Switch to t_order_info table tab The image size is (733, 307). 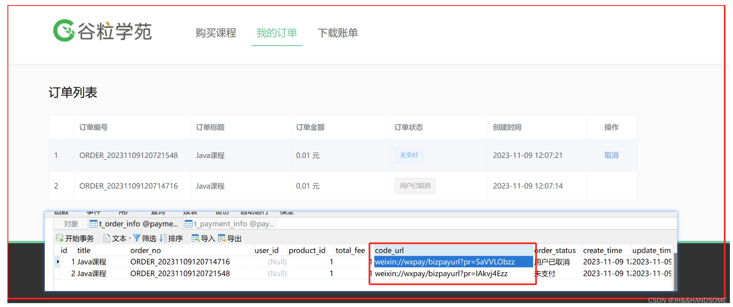point(135,224)
